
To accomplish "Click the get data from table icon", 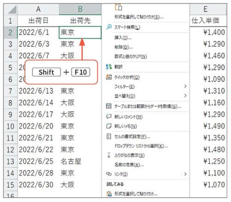I will click(x=109, y=106).
